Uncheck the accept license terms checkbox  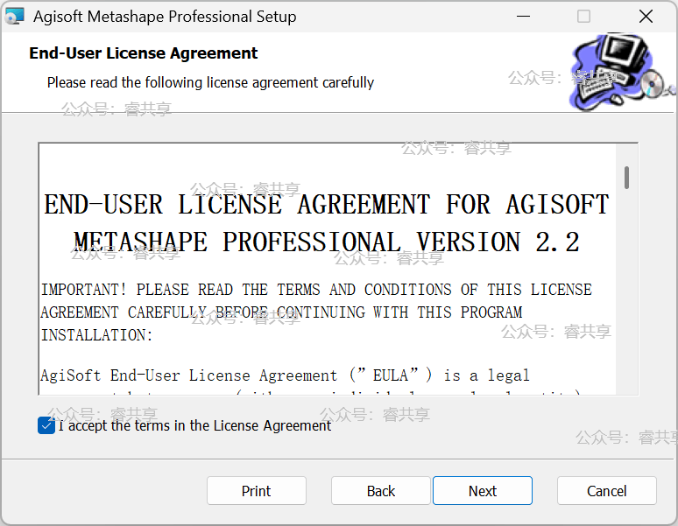point(46,425)
